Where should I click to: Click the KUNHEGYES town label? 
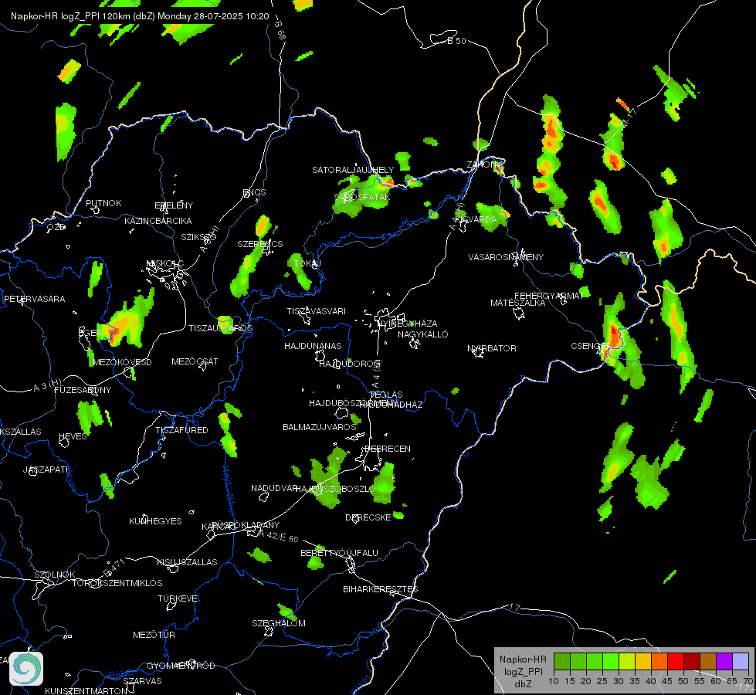[x=155, y=521]
